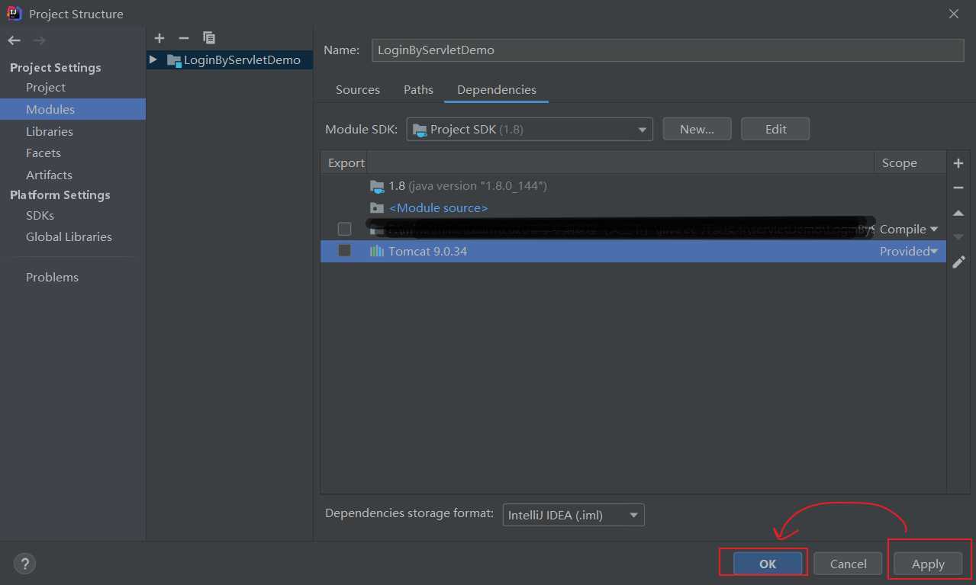Toggle Export checkbox for Tomcat 9.0.34

point(345,251)
